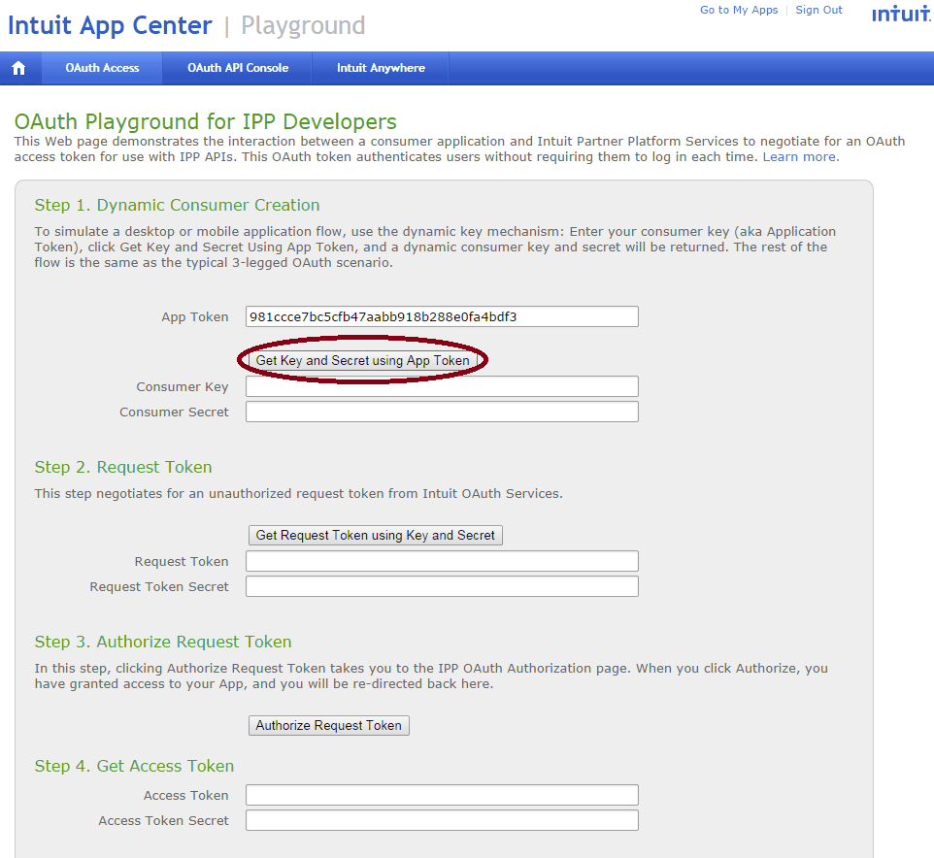Click Step 4. Get Access Token heading
934x858 pixels.
(x=134, y=766)
